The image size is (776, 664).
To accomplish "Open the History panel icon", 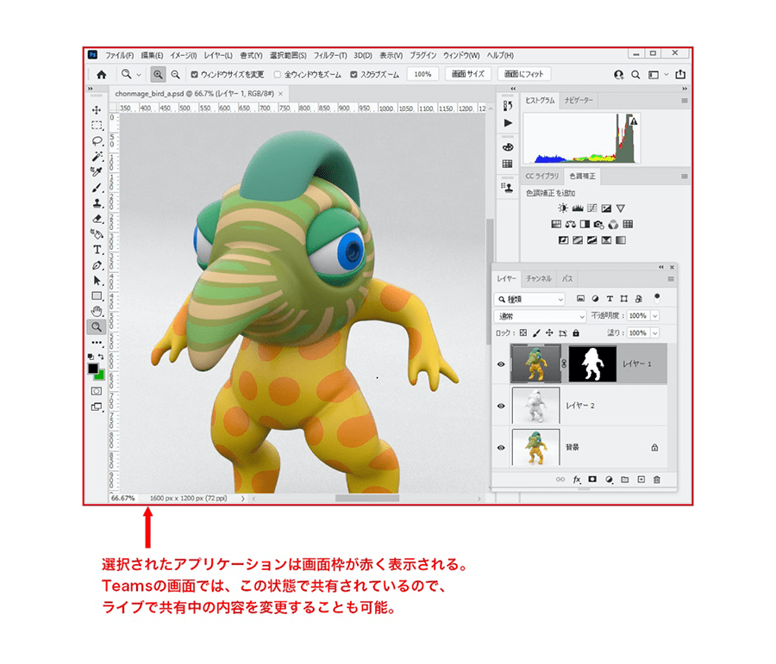I will click(508, 106).
